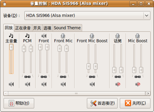
Task: Click the Front Mic left slider handle
Action: coord(59,49)
